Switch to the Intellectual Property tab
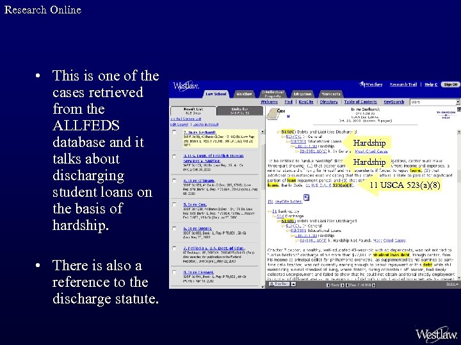The image size is (461, 345). point(273,94)
